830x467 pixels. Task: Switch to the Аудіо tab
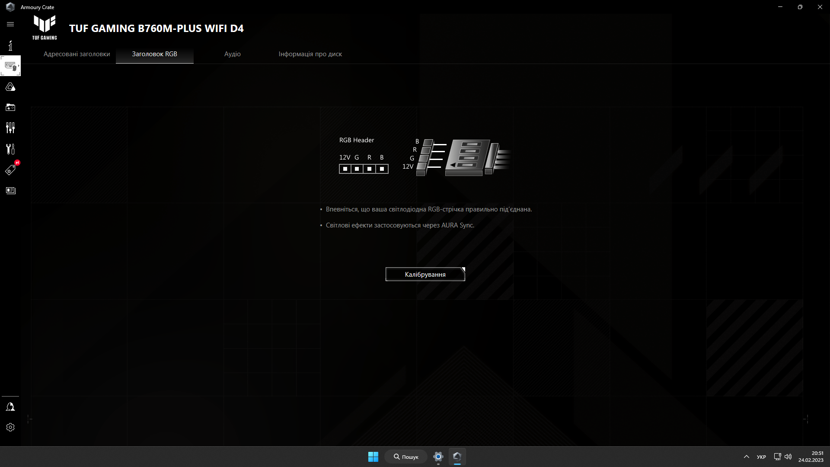(232, 54)
